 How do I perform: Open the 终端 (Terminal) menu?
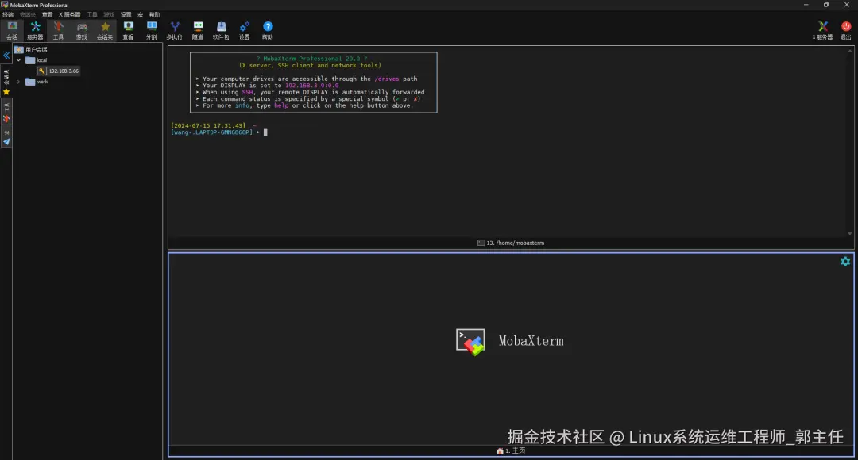(x=8, y=15)
